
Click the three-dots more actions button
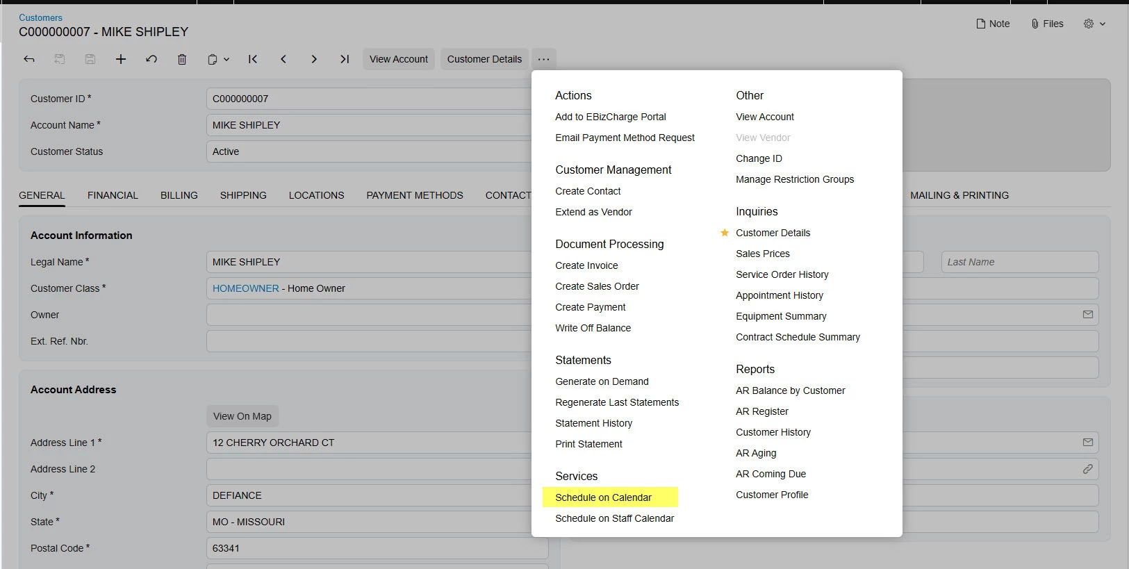pos(543,59)
